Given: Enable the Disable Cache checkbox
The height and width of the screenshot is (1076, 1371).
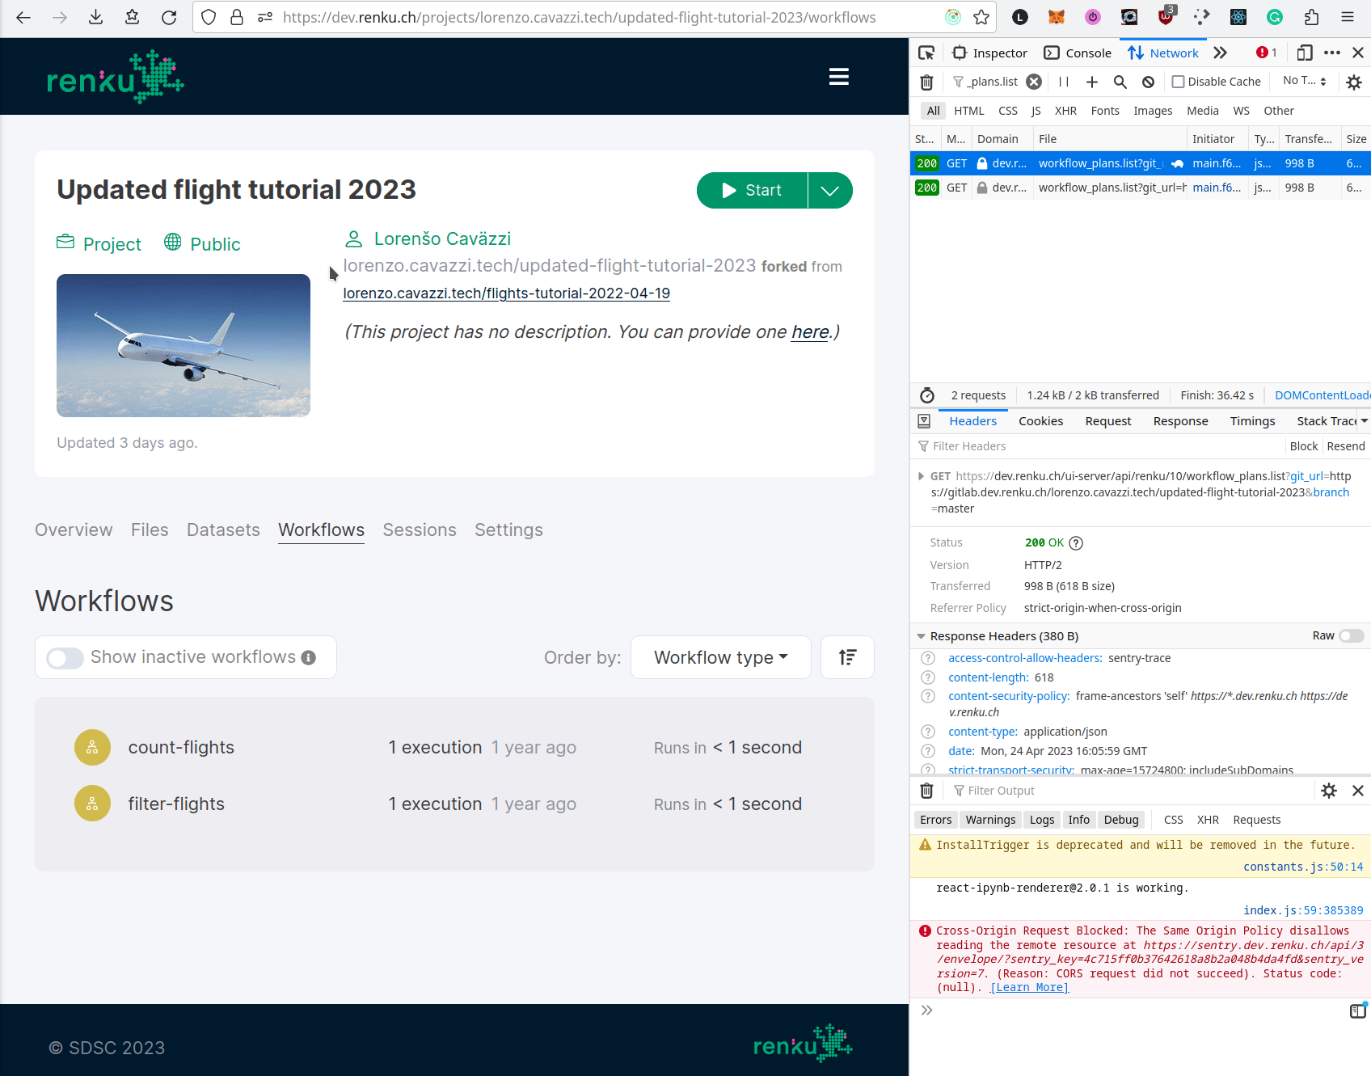Looking at the screenshot, I should coord(1179,81).
